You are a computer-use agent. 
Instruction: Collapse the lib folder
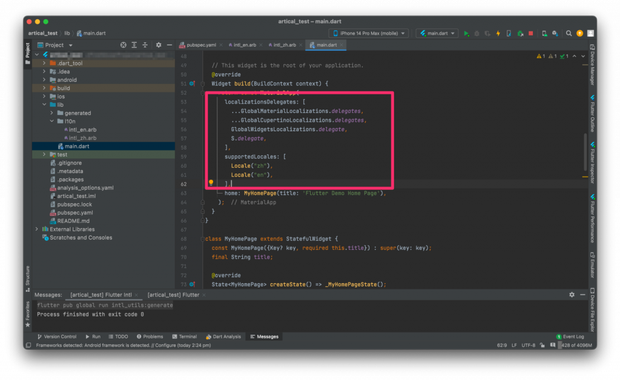pyautogui.click(x=44, y=105)
